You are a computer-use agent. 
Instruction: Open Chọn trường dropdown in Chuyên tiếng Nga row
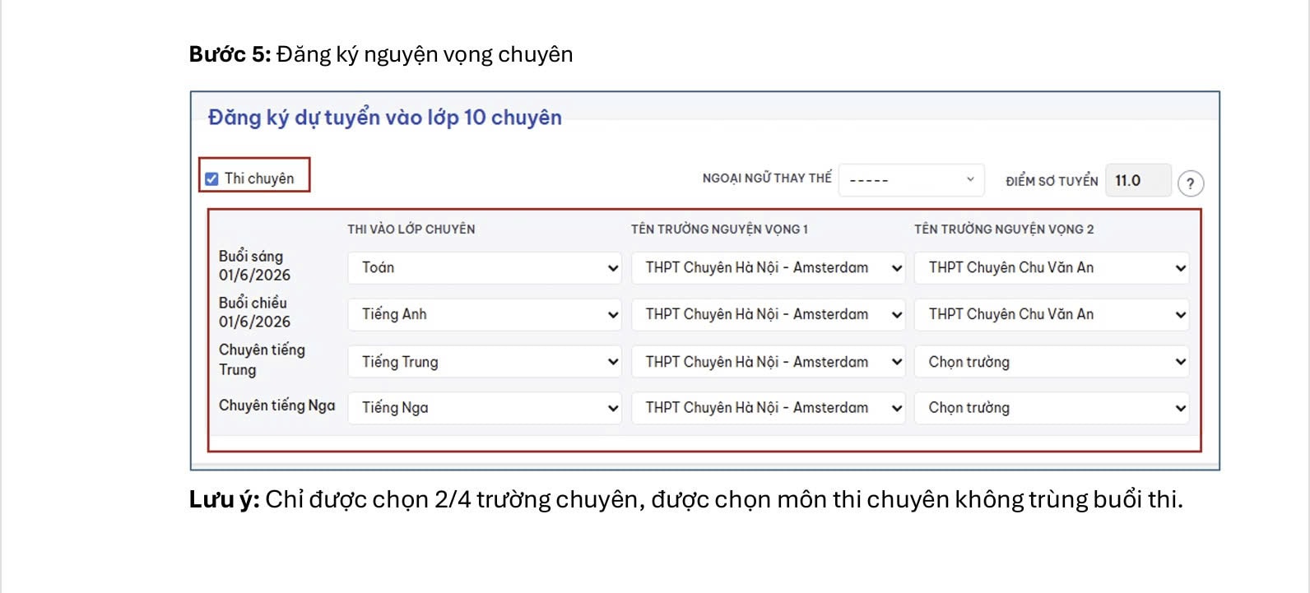click(x=1051, y=408)
